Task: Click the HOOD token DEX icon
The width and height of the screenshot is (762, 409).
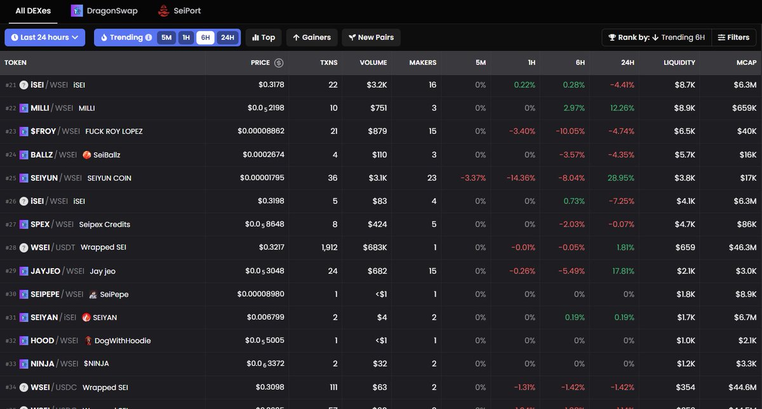Action: pyautogui.click(x=24, y=341)
